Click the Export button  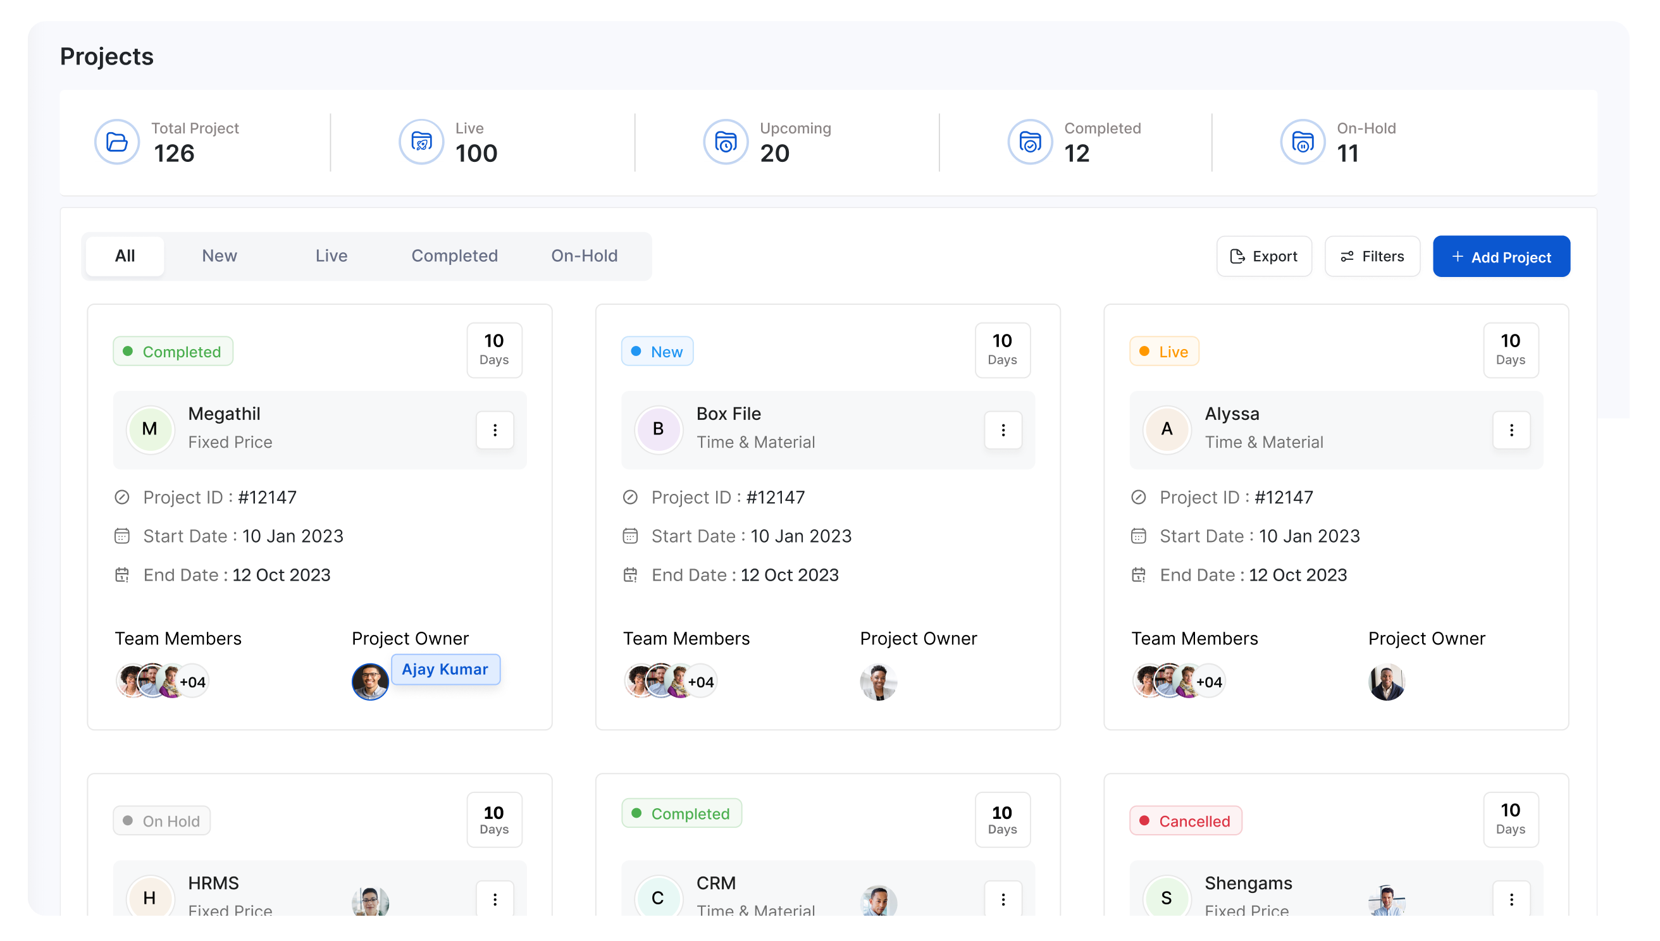click(x=1264, y=257)
